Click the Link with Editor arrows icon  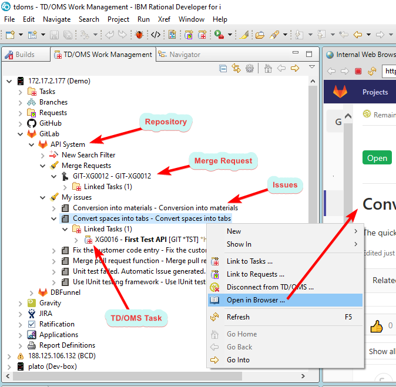coord(236,68)
